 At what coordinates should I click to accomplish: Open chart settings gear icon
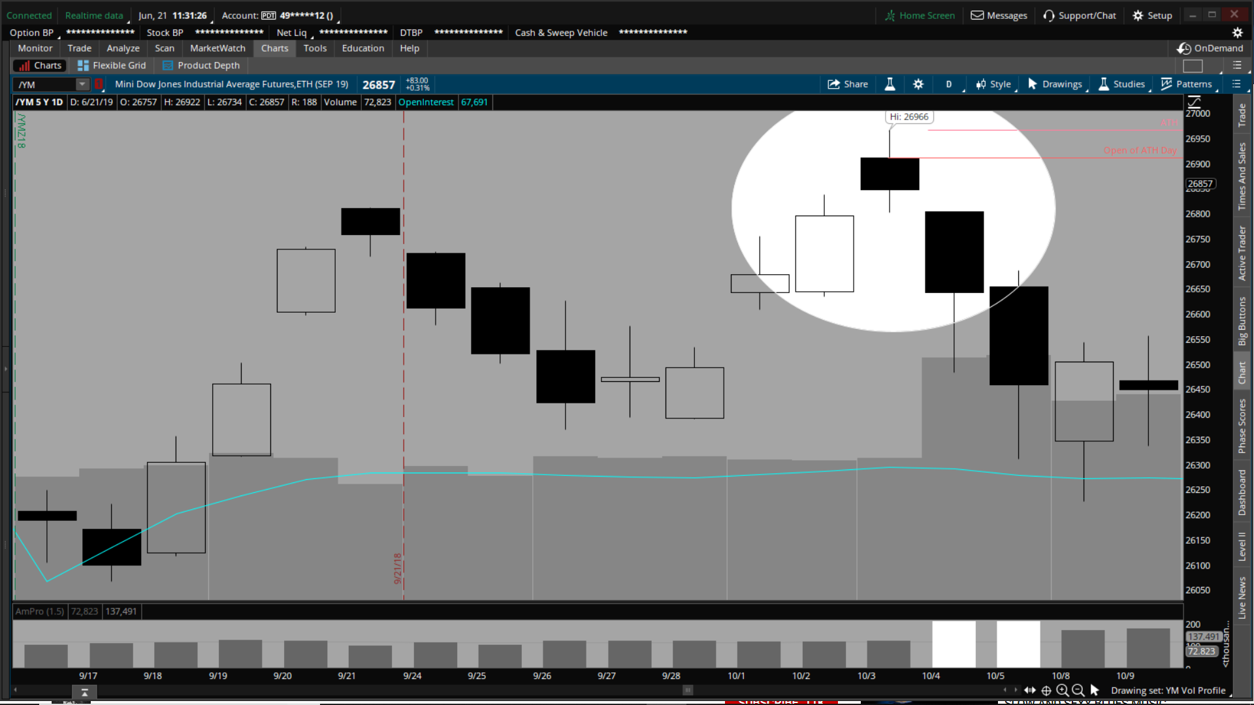[918, 84]
